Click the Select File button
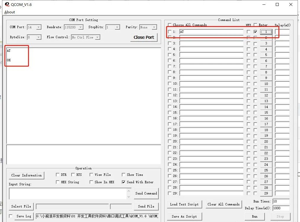 pyautogui.click(x=21, y=206)
